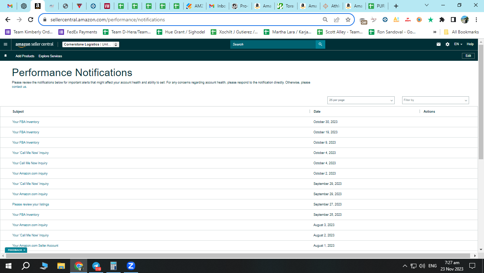The image size is (484, 273).
Task: Open the Filter by dropdown
Action: tap(436, 100)
